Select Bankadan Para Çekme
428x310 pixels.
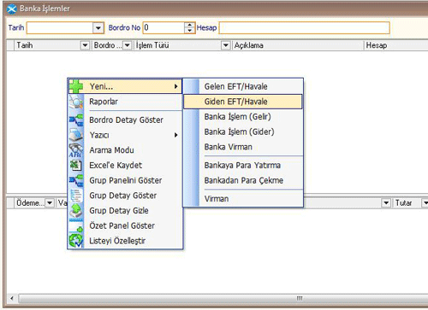[243, 180]
